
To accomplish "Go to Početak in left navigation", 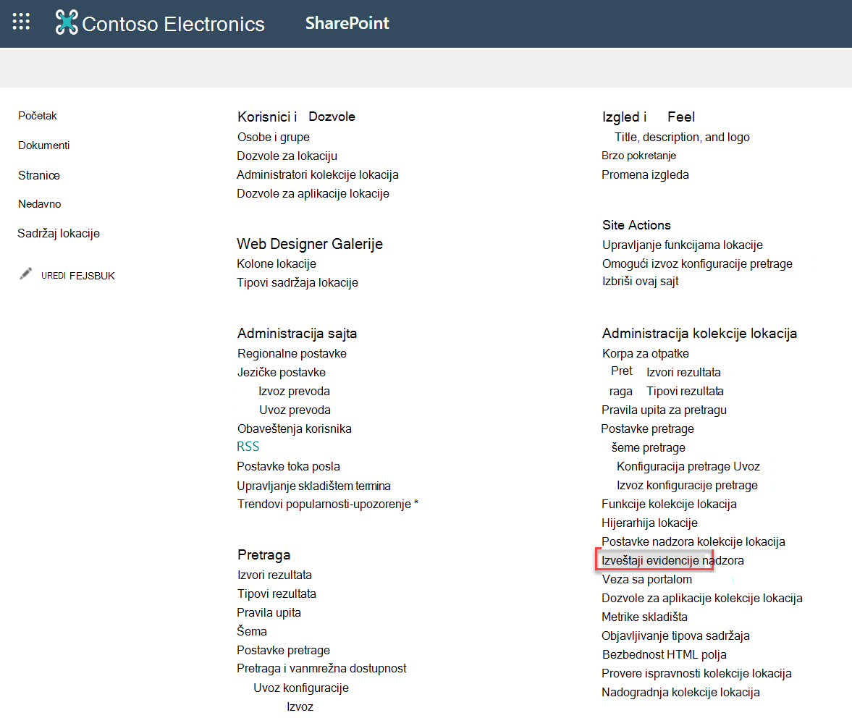I will click(x=38, y=116).
